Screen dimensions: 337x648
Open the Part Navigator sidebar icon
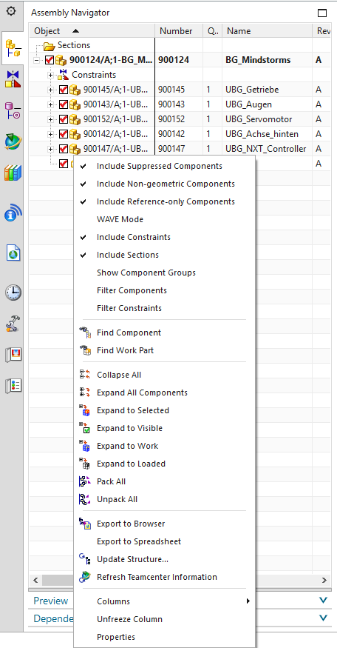click(x=13, y=110)
